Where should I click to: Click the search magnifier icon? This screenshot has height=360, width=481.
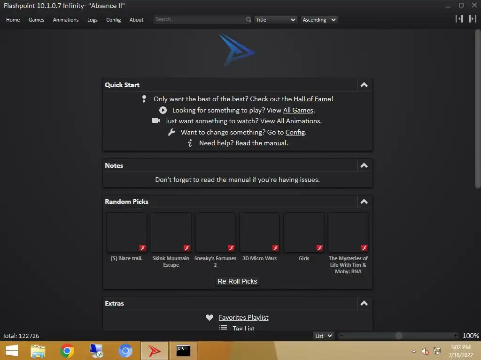[x=248, y=20]
